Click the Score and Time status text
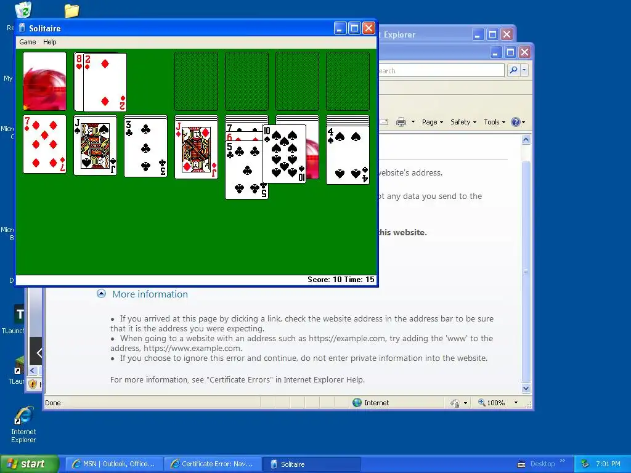The width and height of the screenshot is (631, 473). pyautogui.click(x=341, y=280)
